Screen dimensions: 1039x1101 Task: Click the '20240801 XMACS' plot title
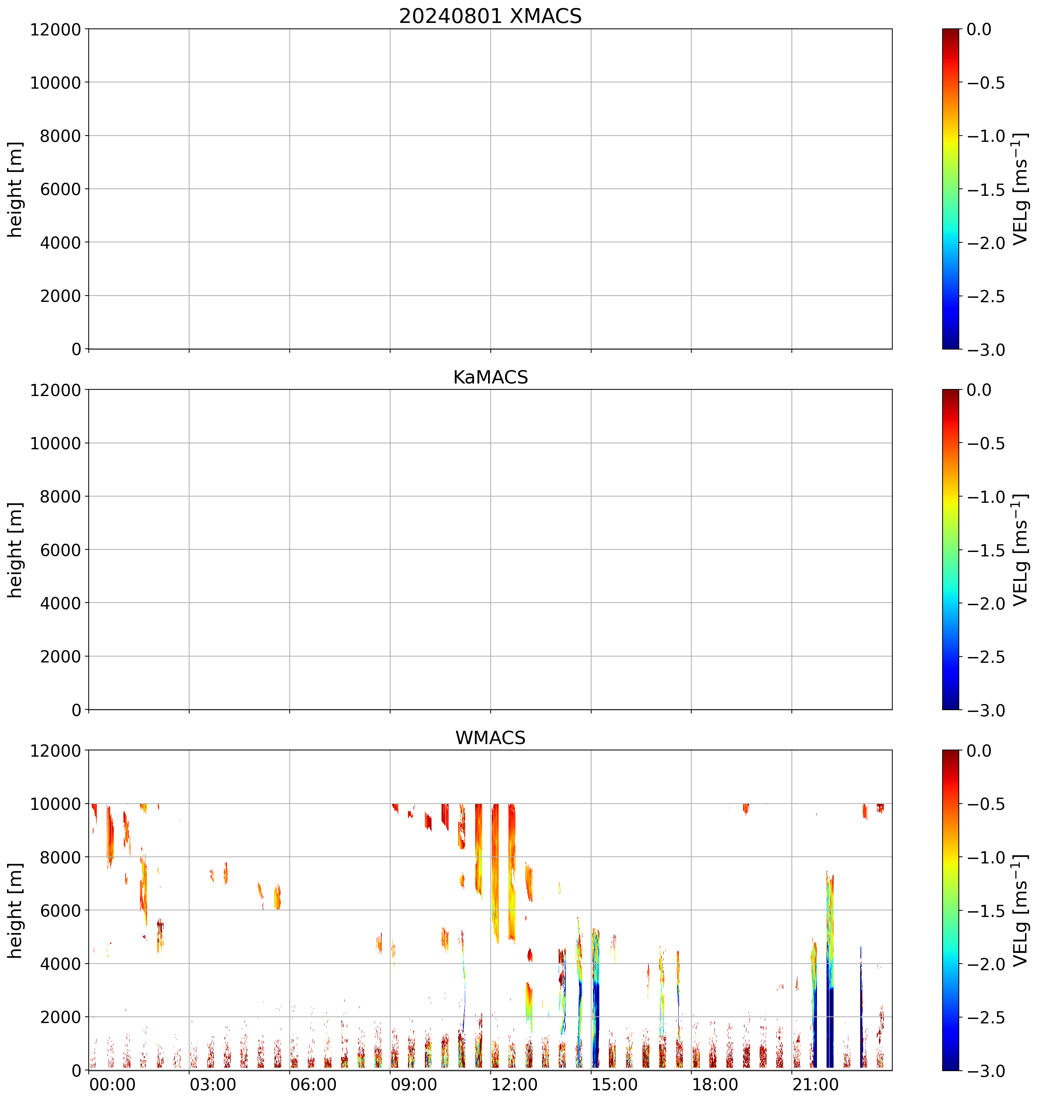point(490,16)
